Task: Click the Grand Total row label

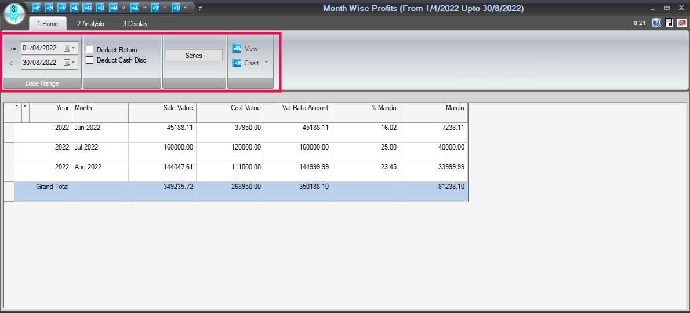Action: click(x=52, y=187)
